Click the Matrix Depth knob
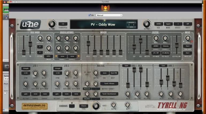 coord(96,73)
